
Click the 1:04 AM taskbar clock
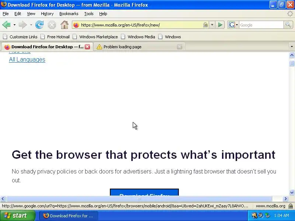(281, 215)
